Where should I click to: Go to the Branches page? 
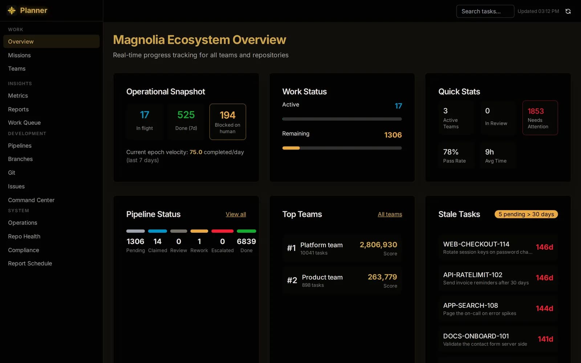pyautogui.click(x=51, y=159)
